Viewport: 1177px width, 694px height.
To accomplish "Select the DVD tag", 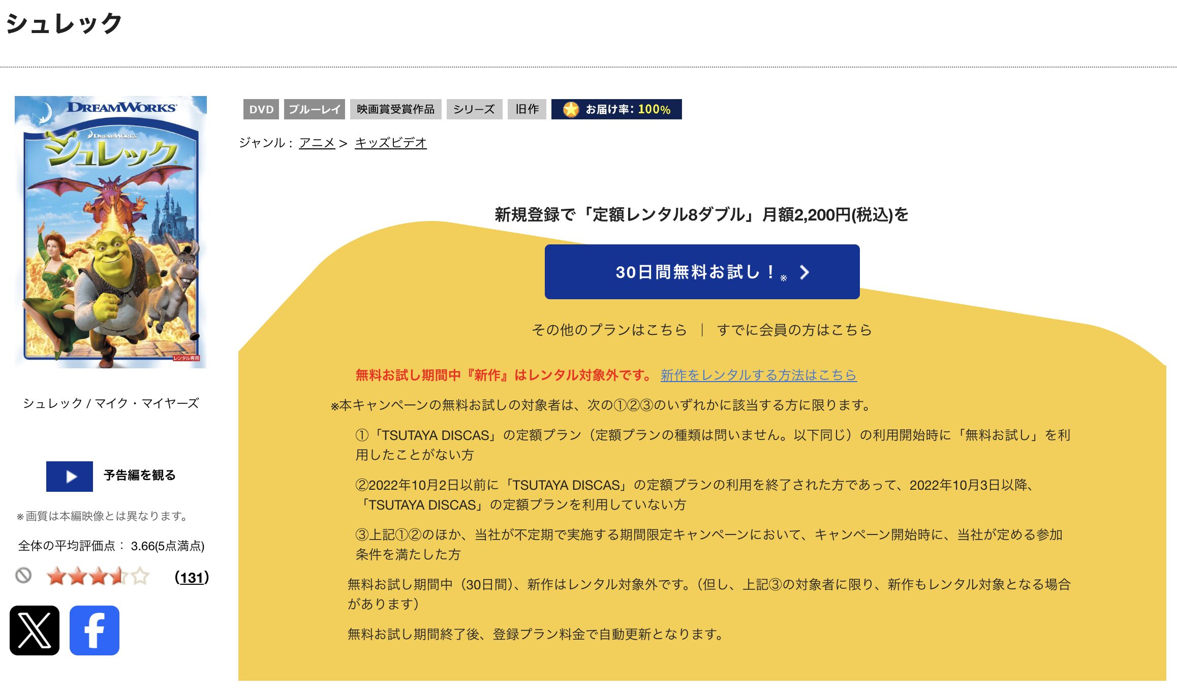I will pyautogui.click(x=261, y=109).
